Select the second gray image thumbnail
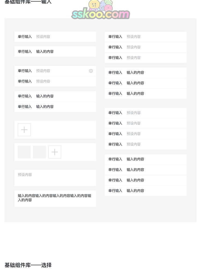Image resolution: width=201 pixels, height=269 pixels. click(x=39, y=152)
